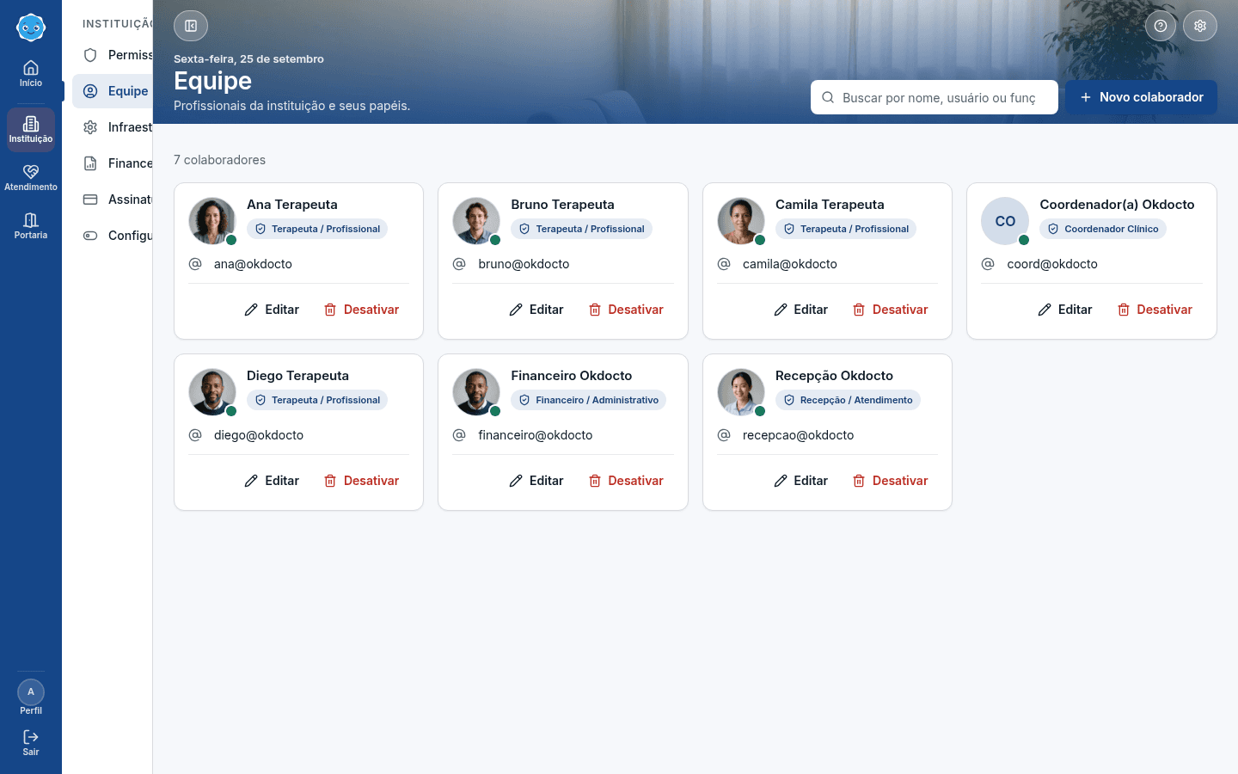
Task: Edit Diego Terapeuta's card
Action: tap(272, 481)
